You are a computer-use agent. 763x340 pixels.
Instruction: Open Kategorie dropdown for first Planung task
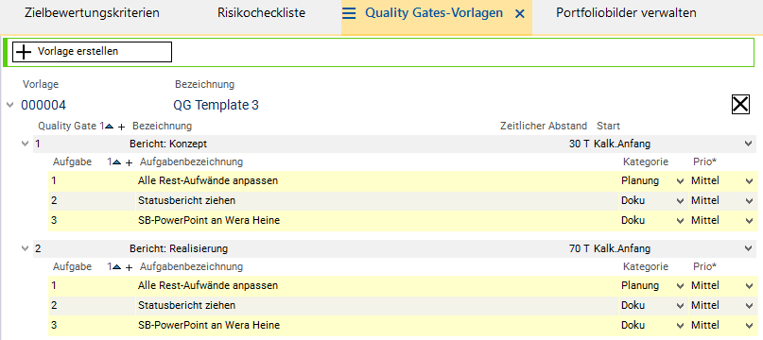point(681,181)
